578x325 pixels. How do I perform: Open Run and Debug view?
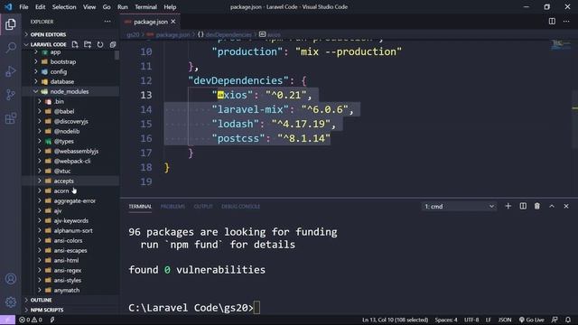[x=11, y=71]
